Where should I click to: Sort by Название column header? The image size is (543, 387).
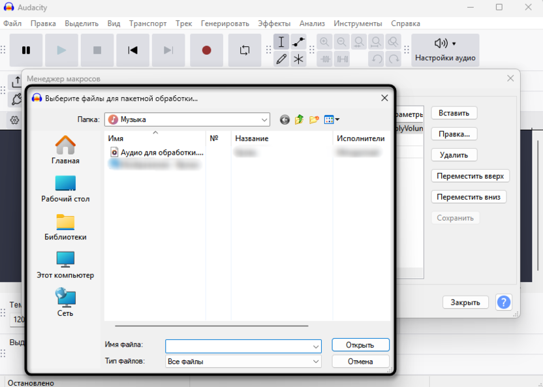tap(281, 138)
